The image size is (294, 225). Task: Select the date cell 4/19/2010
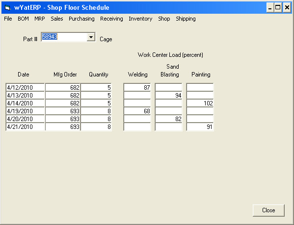[25, 111]
